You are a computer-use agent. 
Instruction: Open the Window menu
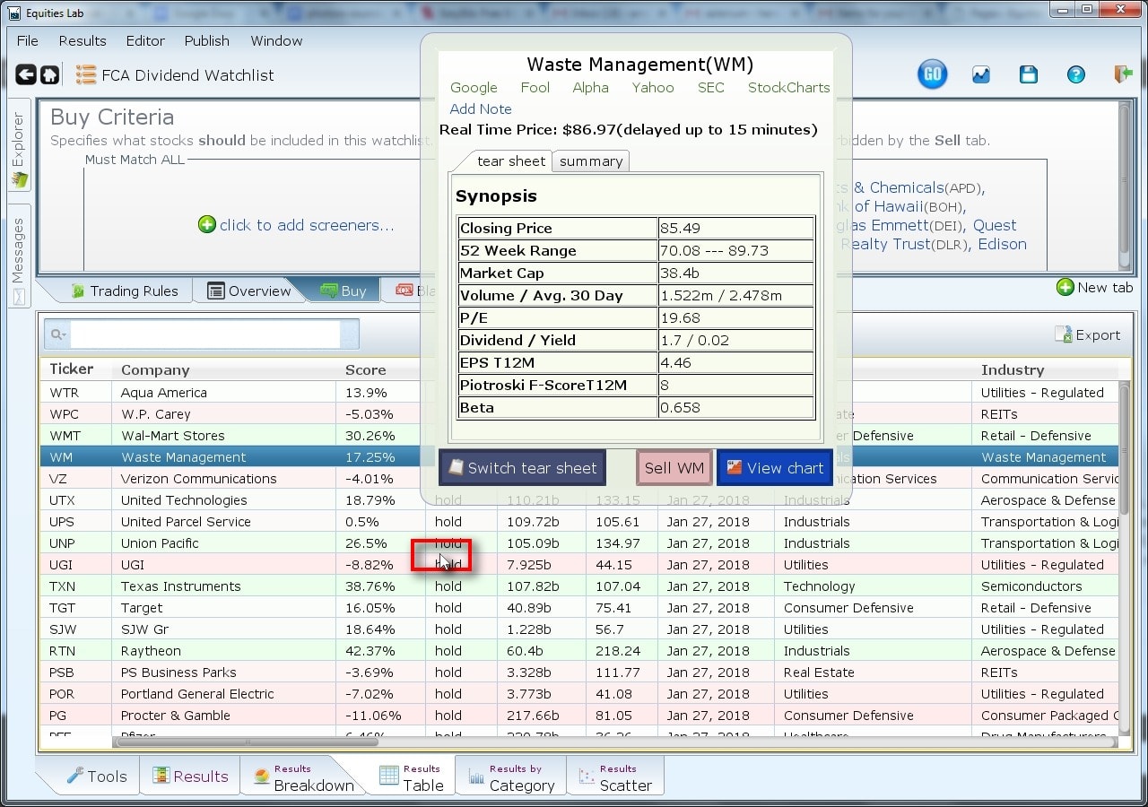[276, 41]
